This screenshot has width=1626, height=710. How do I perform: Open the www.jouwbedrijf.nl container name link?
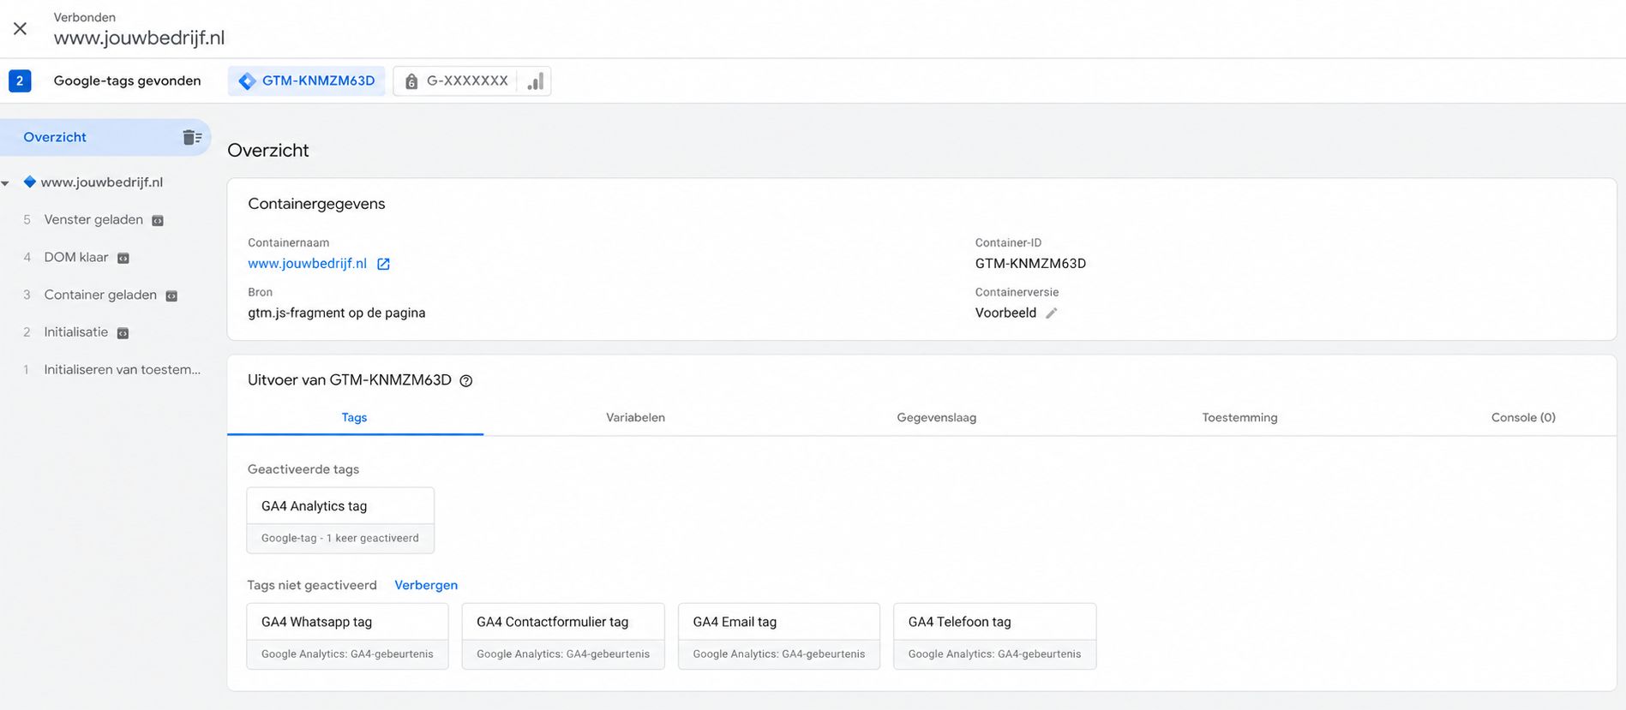pos(307,264)
